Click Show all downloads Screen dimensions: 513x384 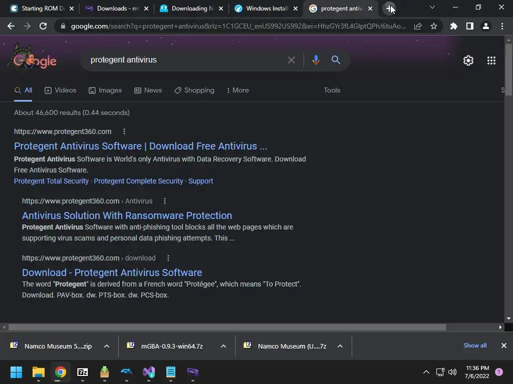[x=475, y=345]
